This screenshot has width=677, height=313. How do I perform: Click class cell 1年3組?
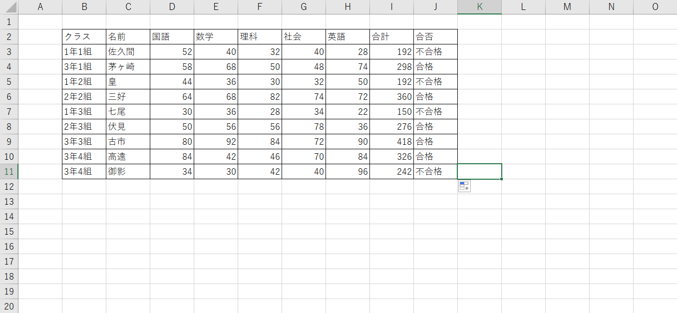coord(84,112)
